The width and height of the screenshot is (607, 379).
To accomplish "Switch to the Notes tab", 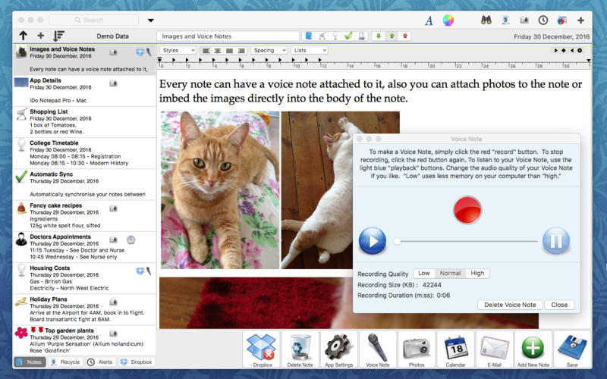I will point(30,362).
